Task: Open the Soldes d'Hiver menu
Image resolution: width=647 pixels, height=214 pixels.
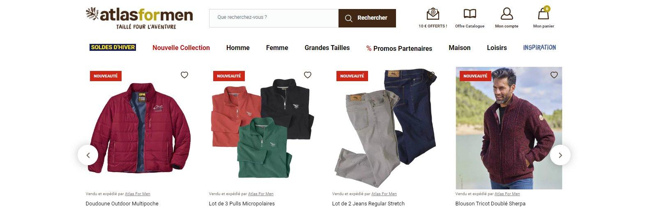Action: click(113, 48)
